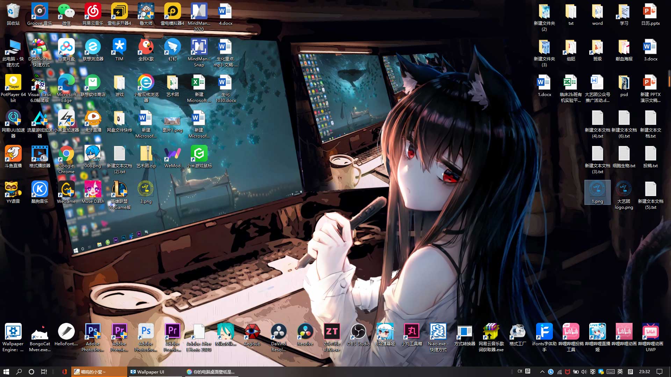Click the Wallpaper Engine desktop icon

pyautogui.click(x=13, y=338)
